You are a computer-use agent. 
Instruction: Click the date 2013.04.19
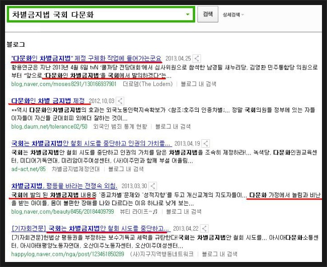point(187,143)
